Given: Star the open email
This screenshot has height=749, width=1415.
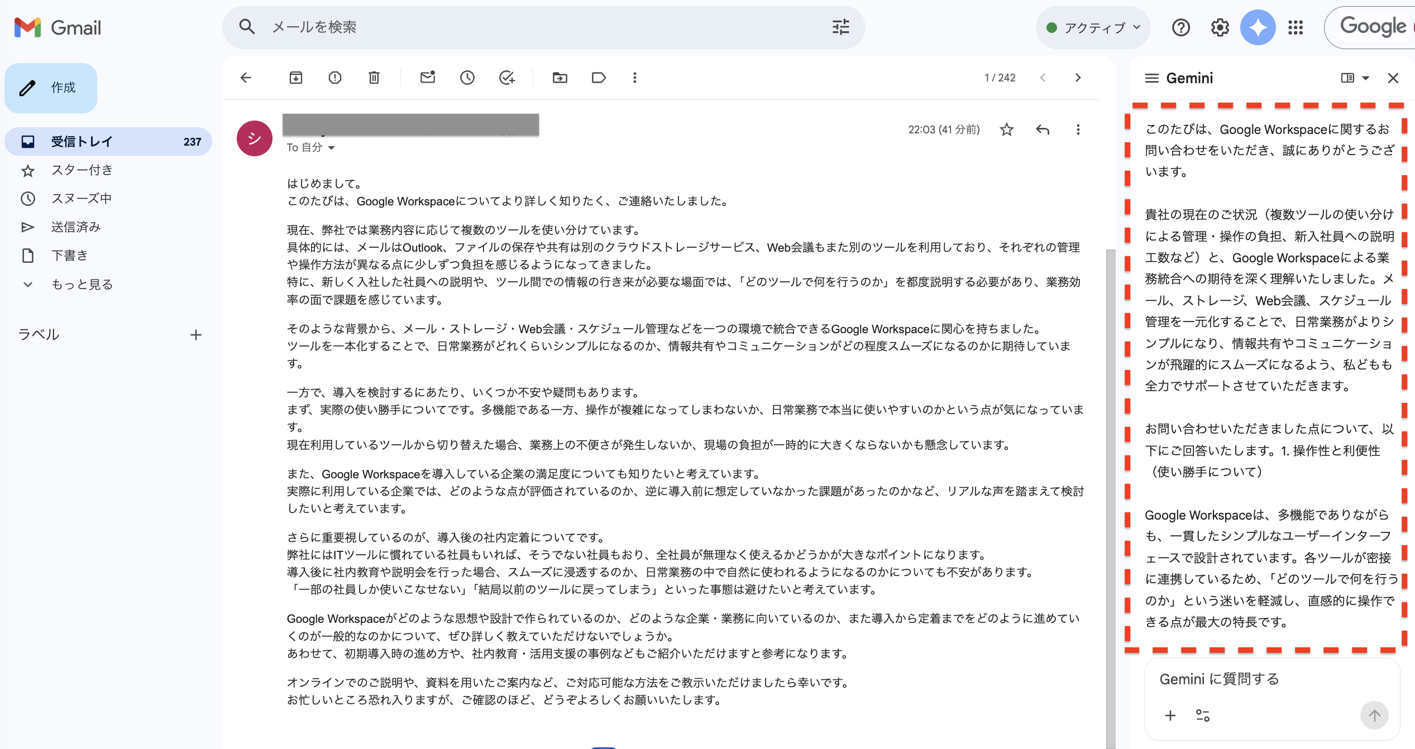Looking at the screenshot, I should 1007,129.
